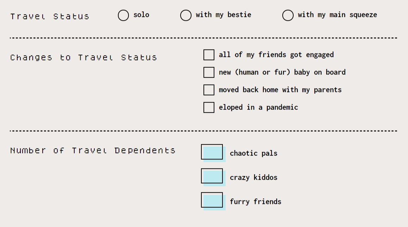The height and width of the screenshot is (227, 408).
Task: Click the 'moved back home with my parents' text
Action: [280, 90]
